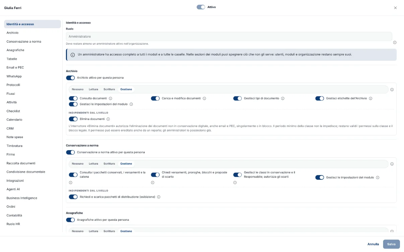Show info for Gestisci etichette dell'Archivio
The height and width of the screenshot is (252, 404).
370,98
